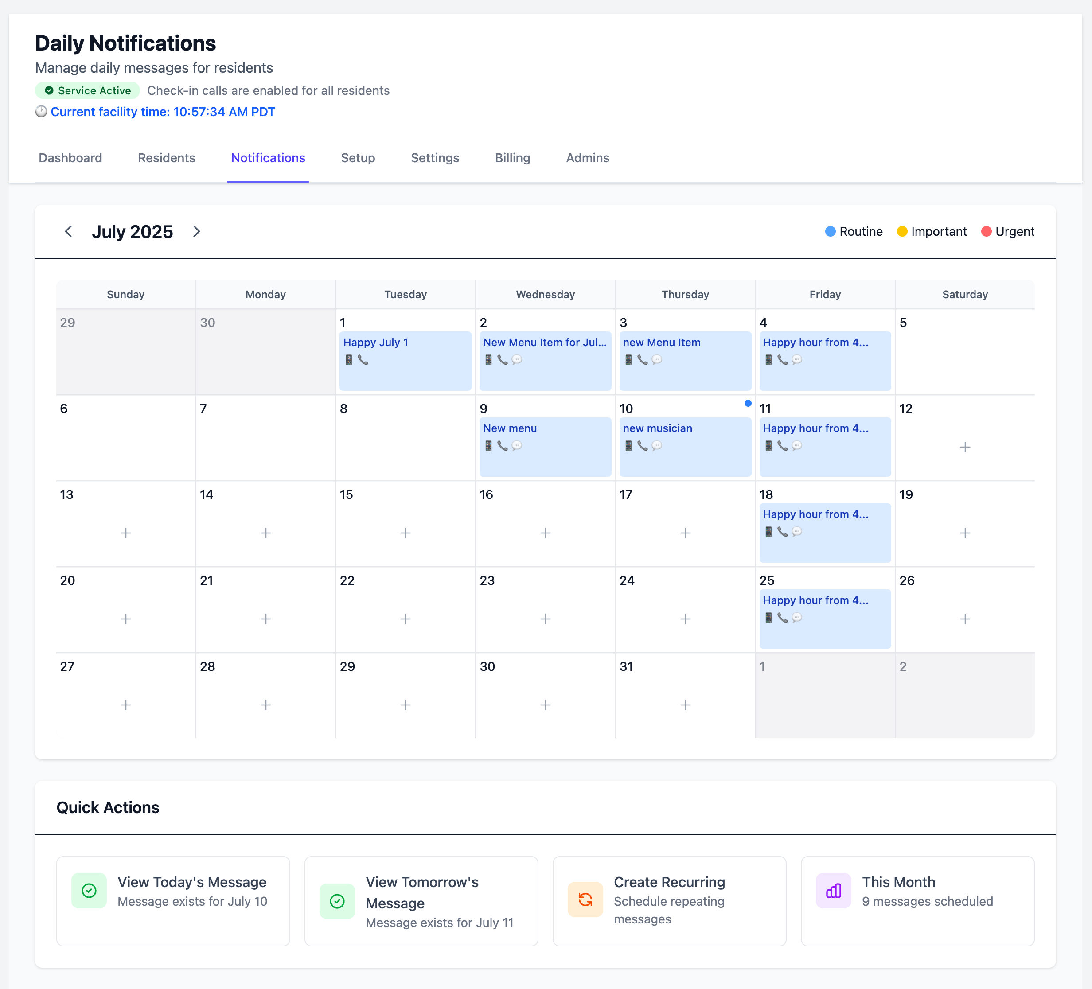Viewport: 1092px width, 989px height.
Task: Click the checkmark icon in the Service Active badge
Action: 50,90
